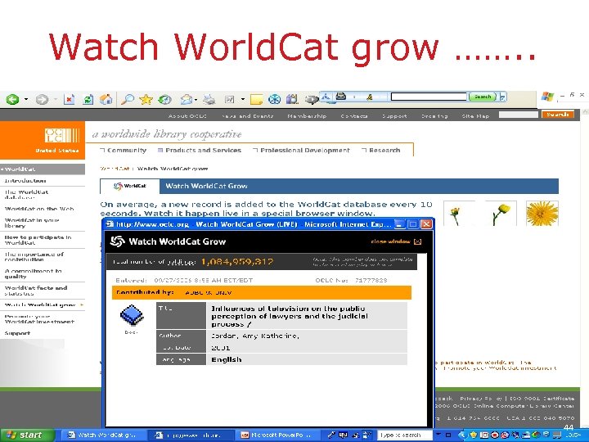Open News and Events in top navigation

[248, 115]
